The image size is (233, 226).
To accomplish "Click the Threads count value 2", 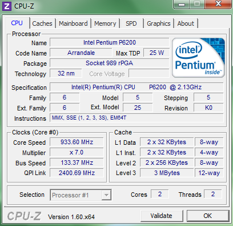I will click(213, 194).
